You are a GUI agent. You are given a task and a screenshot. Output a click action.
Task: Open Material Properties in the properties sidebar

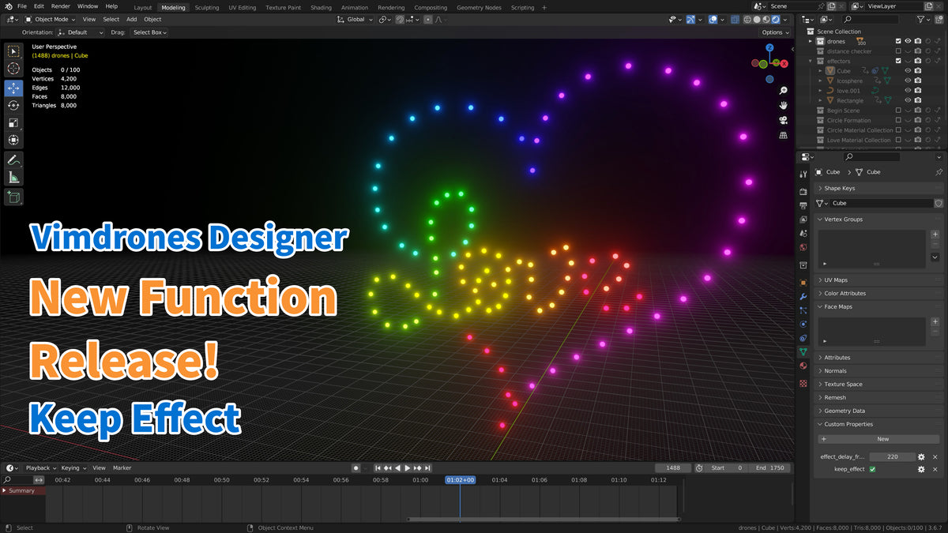803,366
